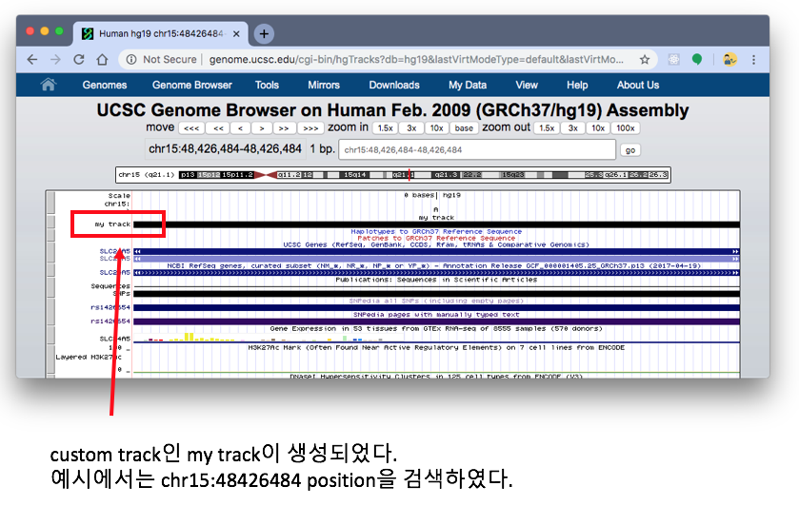799x506 pixels.
Task: Go to browser home icon
Action: click(103, 60)
